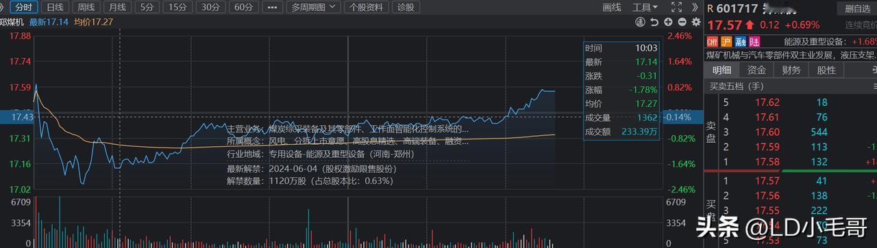Toggle fullscreen chart icon
This screenshot has width=877, height=248.
(x=676, y=7)
